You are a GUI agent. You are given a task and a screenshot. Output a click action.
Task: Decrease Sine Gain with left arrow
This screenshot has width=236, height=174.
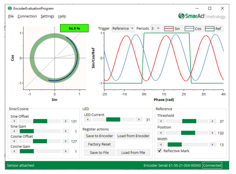[x=14, y=131]
